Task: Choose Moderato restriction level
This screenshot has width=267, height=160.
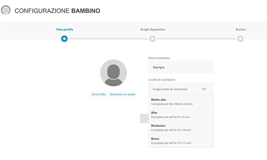Action: tap(181, 128)
